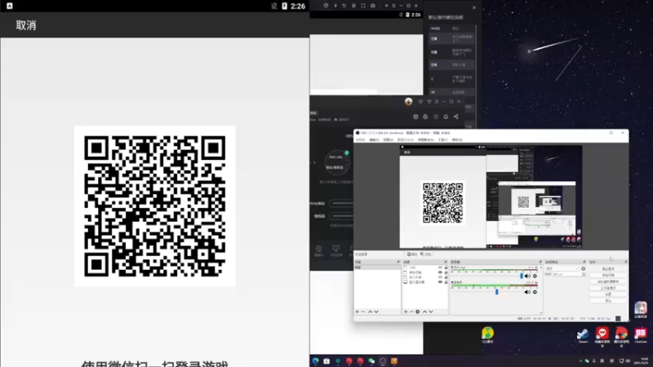The width and height of the screenshot is (653, 367).
Task: Move source up arrow in Sources dock
Action: pos(424,312)
